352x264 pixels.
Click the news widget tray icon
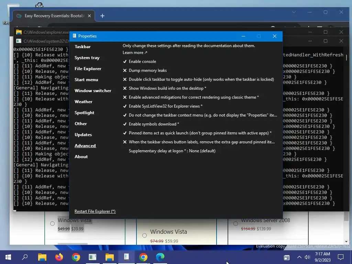(x=287, y=257)
